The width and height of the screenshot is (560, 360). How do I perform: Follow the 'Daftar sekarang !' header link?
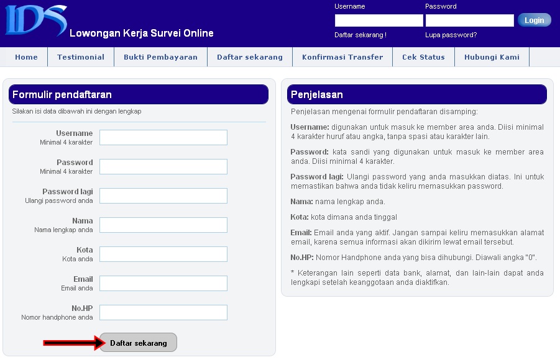360,35
